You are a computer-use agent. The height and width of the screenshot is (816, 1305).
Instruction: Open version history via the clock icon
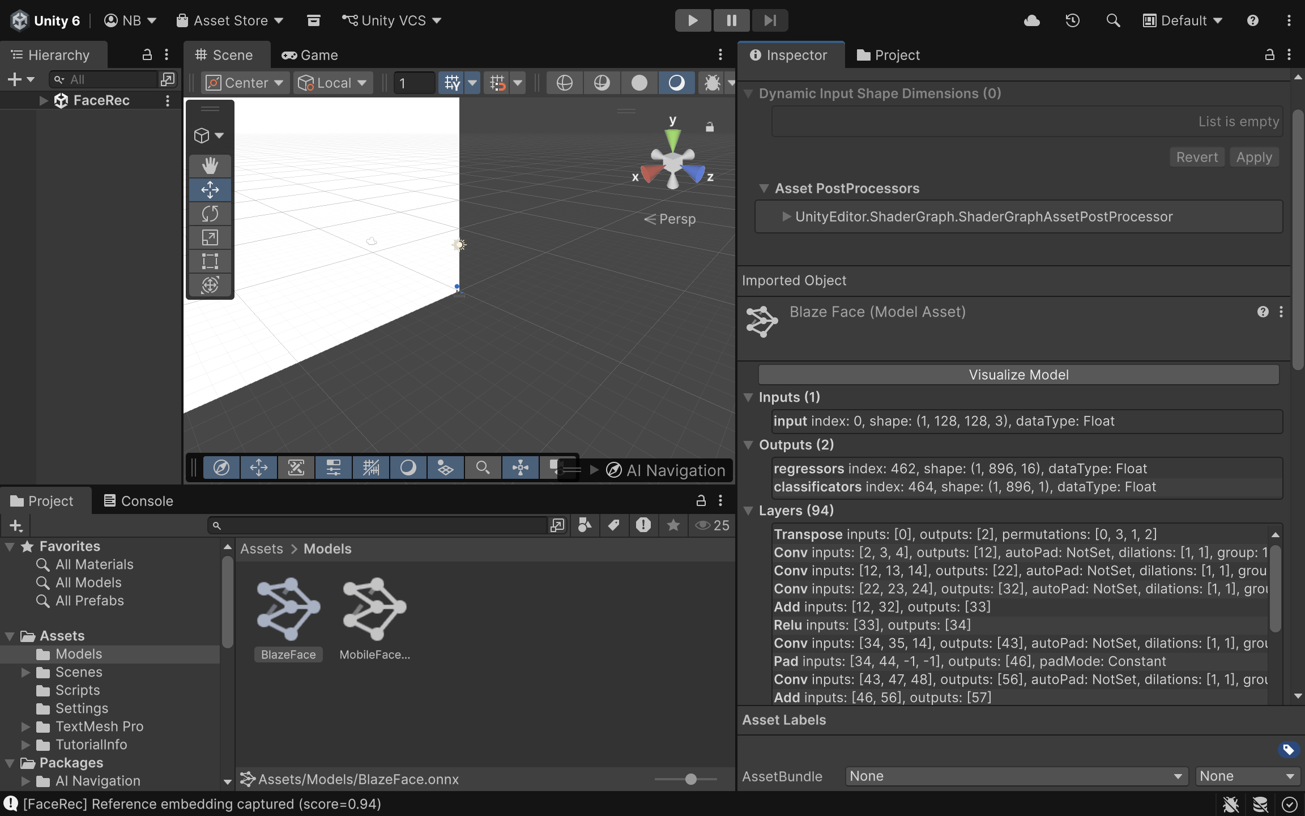tap(1072, 20)
